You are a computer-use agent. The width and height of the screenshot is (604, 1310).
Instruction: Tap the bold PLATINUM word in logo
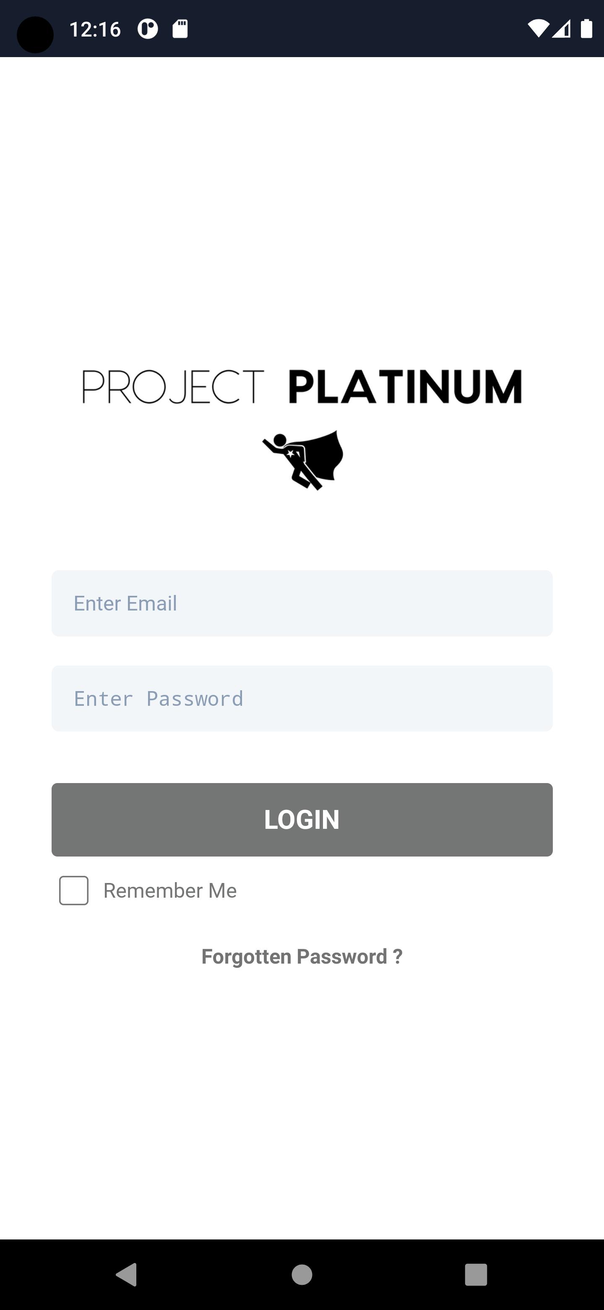tap(405, 386)
